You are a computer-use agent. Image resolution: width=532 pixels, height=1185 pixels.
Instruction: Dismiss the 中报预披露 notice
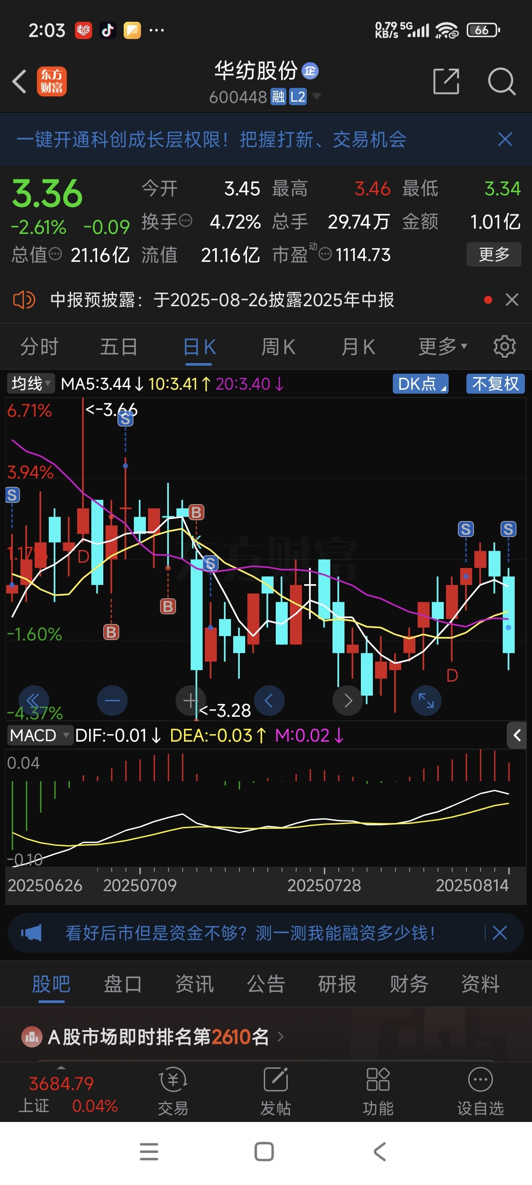click(512, 300)
